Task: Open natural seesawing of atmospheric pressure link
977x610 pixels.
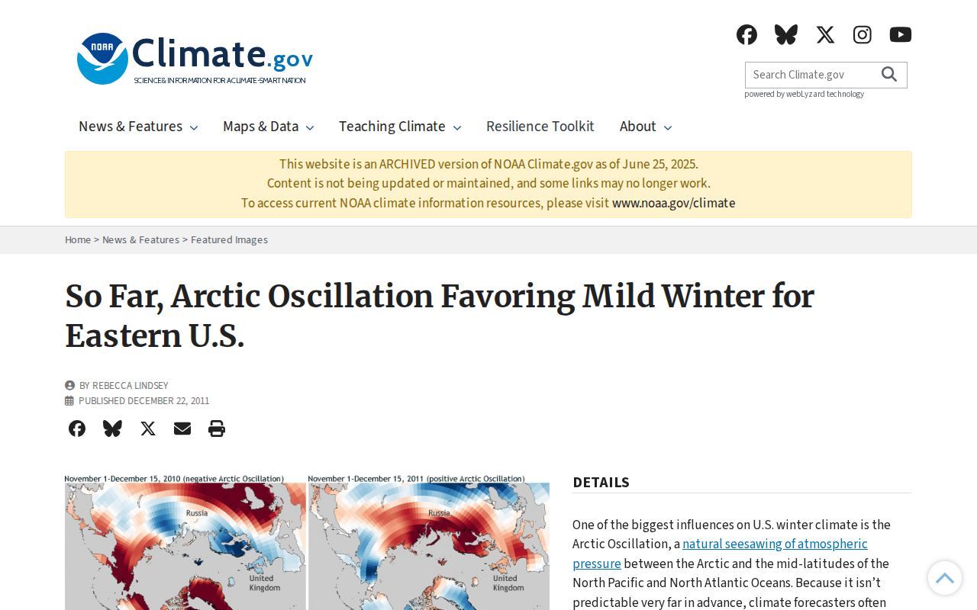Action: pyautogui.click(x=720, y=554)
